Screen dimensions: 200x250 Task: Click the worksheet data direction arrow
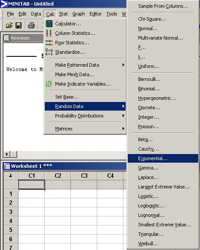pos(11,176)
